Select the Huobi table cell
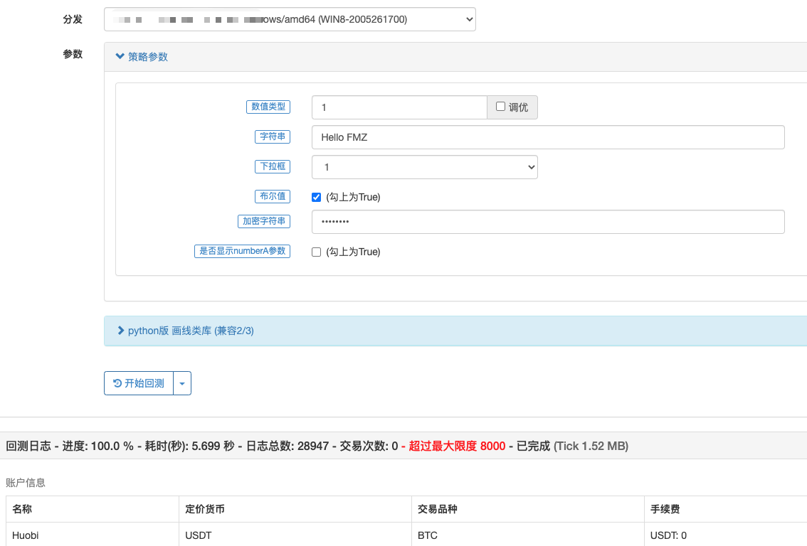 point(93,535)
